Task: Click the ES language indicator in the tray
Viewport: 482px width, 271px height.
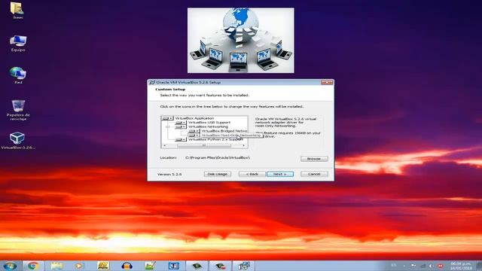Action: 394,266
